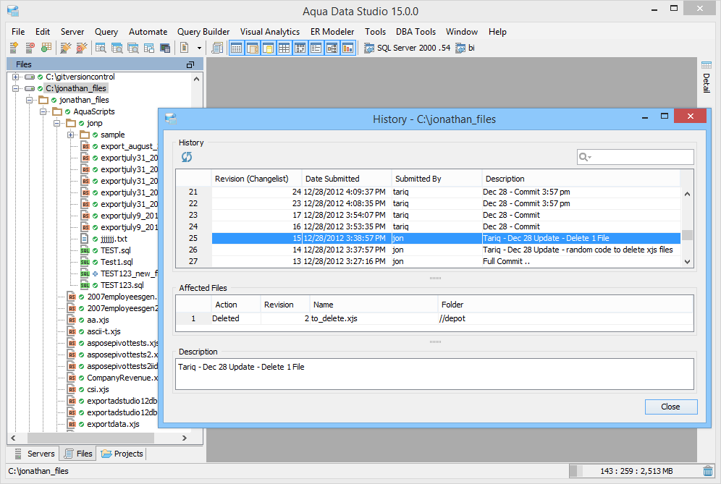Click the Close button in History dialog
Screen dimensions: 721x484
pyautogui.click(x=671, y=407)
